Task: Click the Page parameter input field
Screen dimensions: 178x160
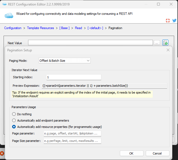Action: pyautogui.click(x=72, y=133)
